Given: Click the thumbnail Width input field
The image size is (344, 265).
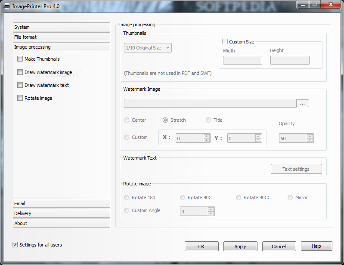Looking at the screenshot, I should click(242, 60).
